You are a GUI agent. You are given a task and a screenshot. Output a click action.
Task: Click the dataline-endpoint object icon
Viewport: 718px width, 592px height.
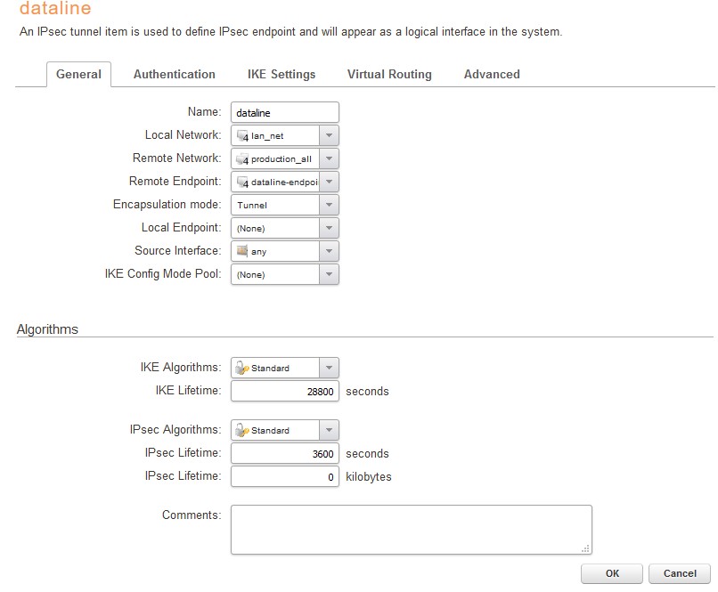click(x=242, y=182)
